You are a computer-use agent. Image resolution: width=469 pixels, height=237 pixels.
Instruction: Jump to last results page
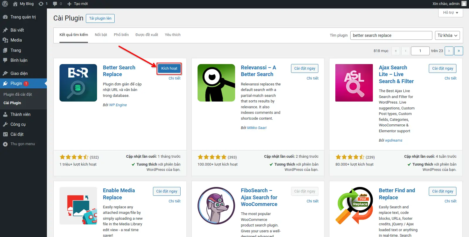coord(459,51)
